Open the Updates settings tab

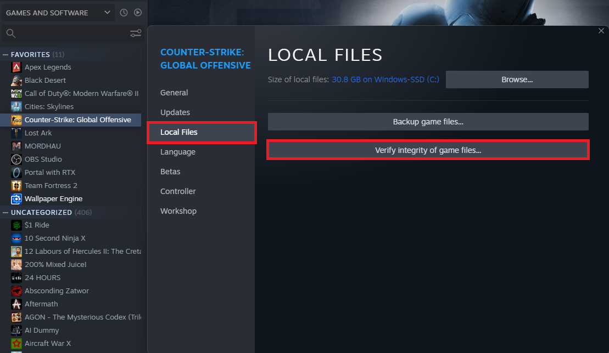pyautogui.click(x=175, y=112)
